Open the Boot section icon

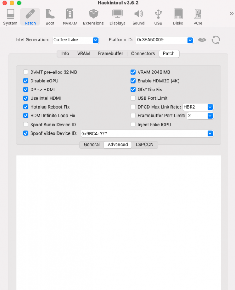coord(50,17)
